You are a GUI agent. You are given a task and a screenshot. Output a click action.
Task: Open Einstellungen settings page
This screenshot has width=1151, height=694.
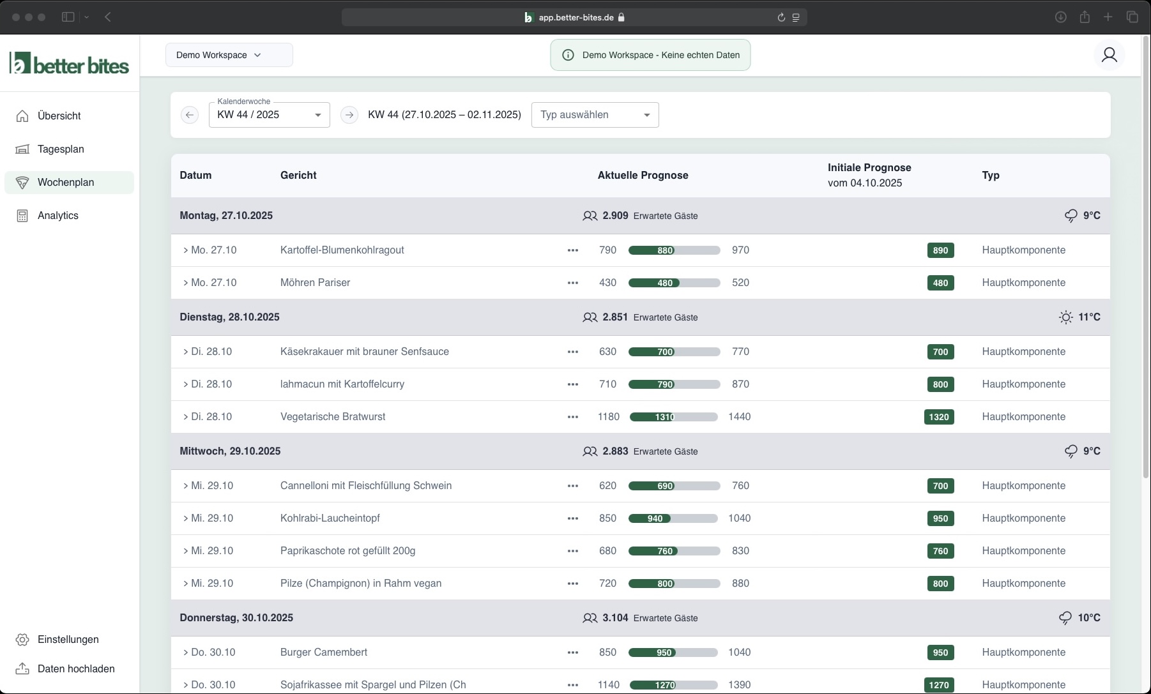pyautogui.click(x=68, y=640)
